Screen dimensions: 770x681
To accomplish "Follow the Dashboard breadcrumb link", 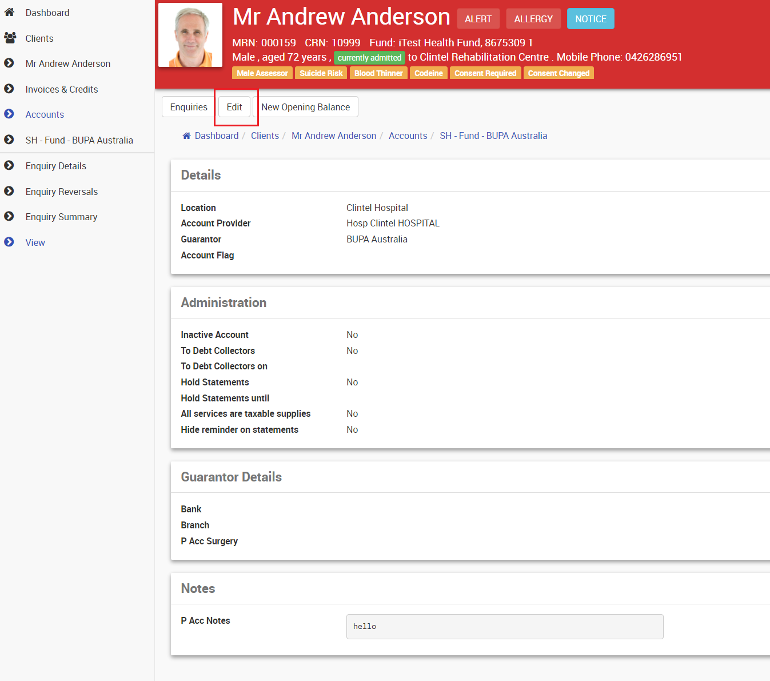I will pyautogui.click(x=217, y=136).
